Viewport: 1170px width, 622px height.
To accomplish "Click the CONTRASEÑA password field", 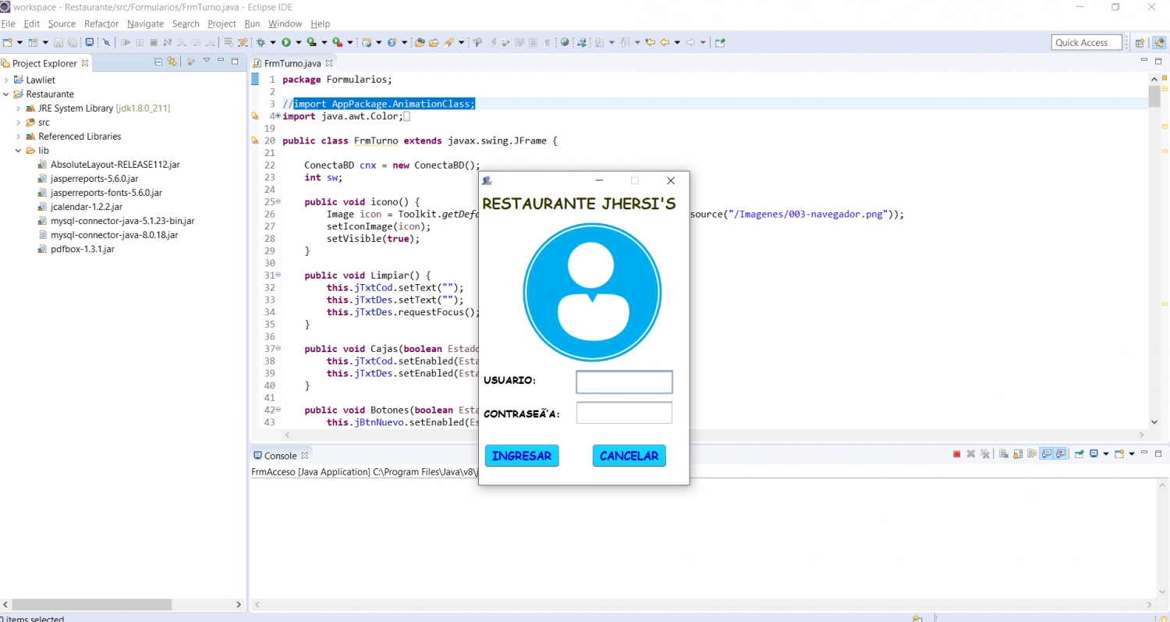I will point(624,413).
